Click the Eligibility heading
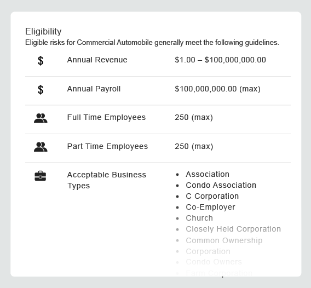The width and height of the screenshot is (311, 288). click(x=43, y=31)
